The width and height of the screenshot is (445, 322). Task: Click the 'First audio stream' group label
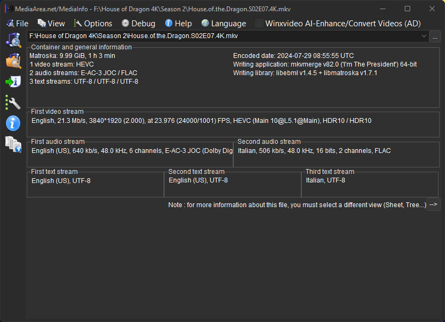57,142
